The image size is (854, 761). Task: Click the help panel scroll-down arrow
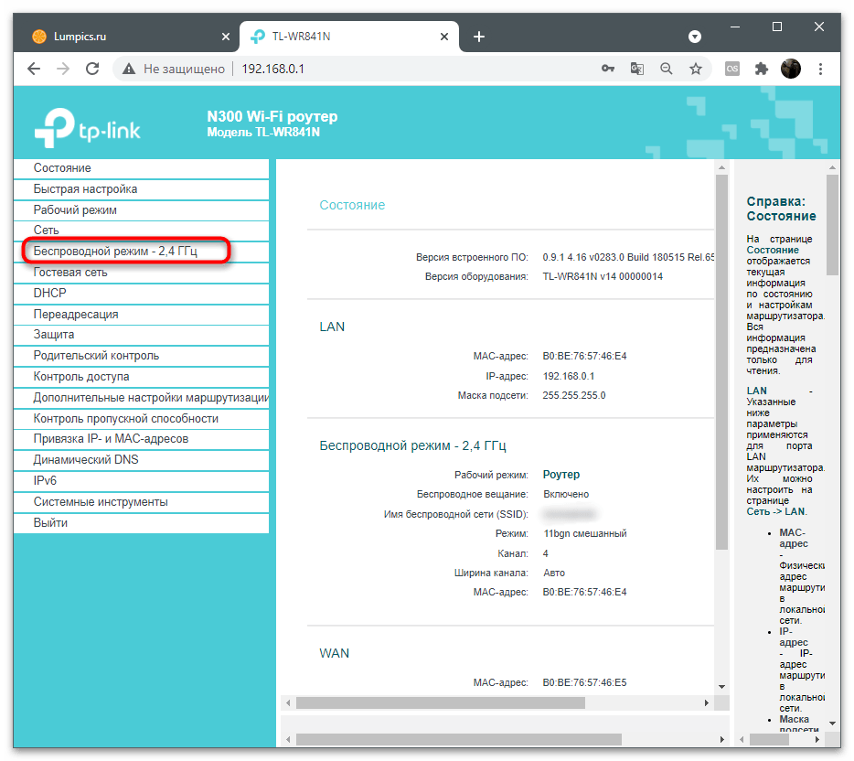(x=832, y=723)
